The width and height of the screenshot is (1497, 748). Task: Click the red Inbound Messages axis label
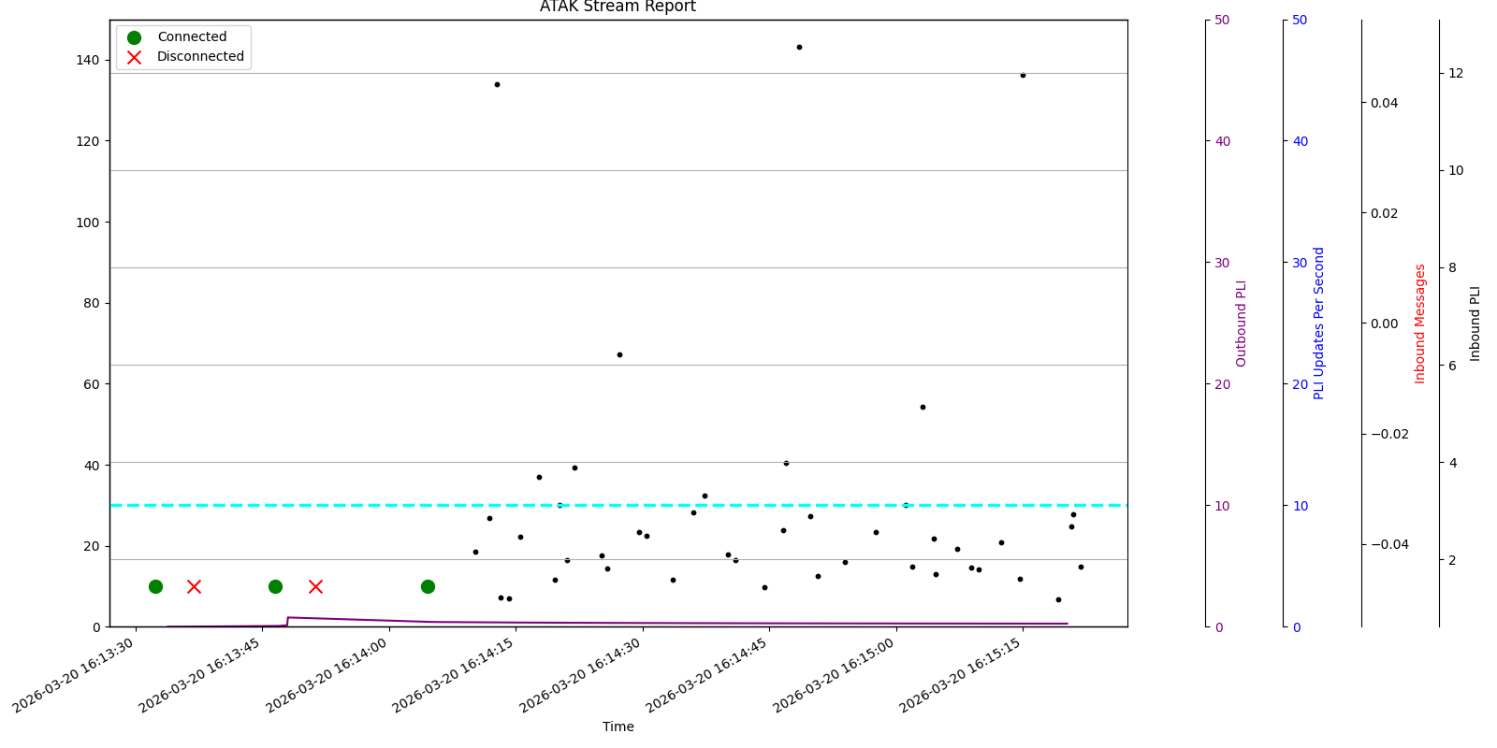pos(1420,324)
